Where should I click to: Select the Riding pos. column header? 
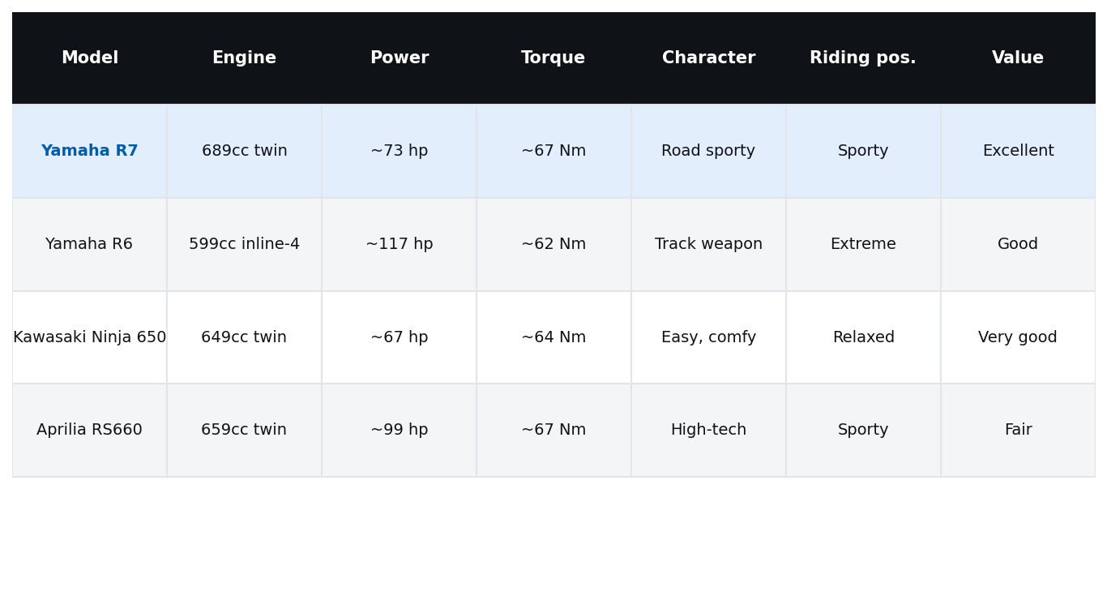[863, 58]
